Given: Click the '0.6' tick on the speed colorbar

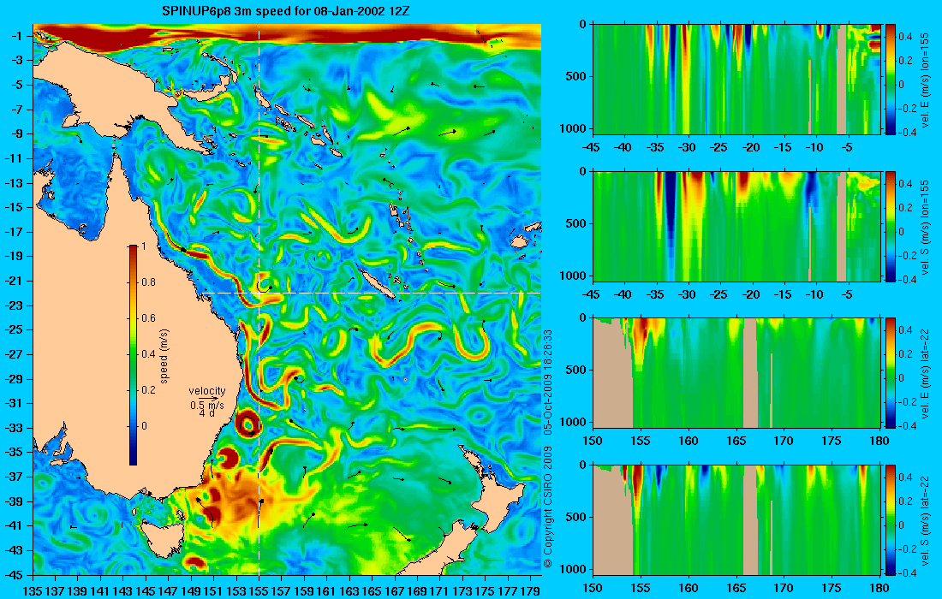Looking at the screenshot, I should [x=148, y=318].
